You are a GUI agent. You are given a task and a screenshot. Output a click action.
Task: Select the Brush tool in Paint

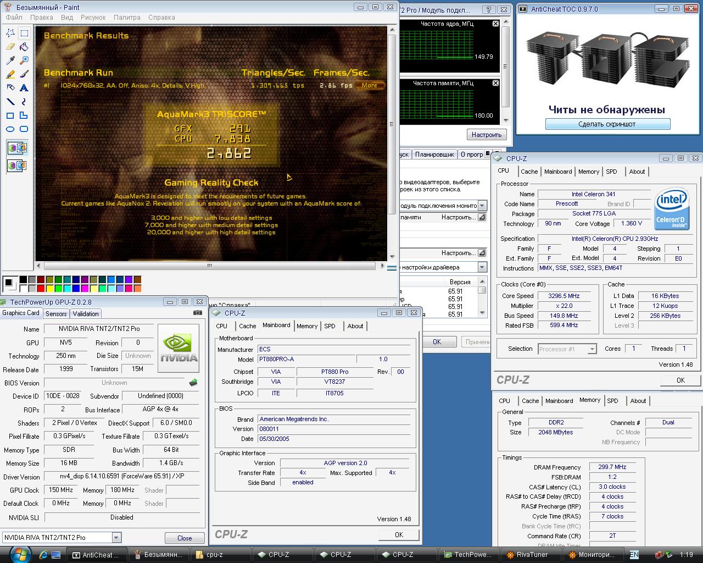24,74
